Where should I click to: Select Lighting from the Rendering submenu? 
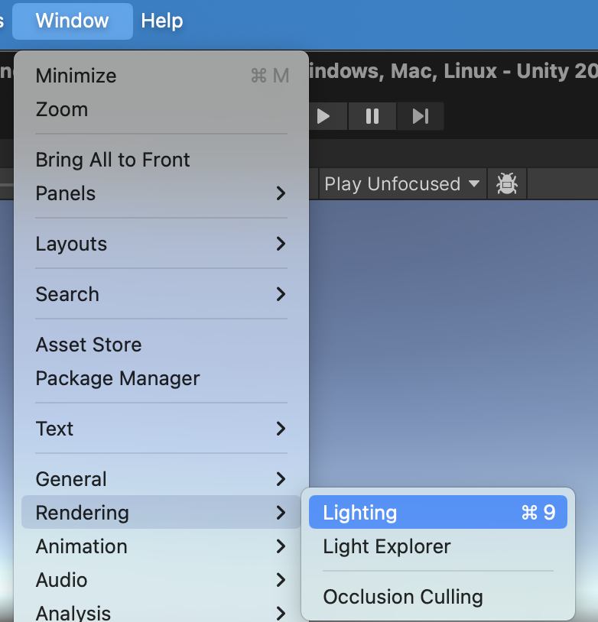coord(382,512)
